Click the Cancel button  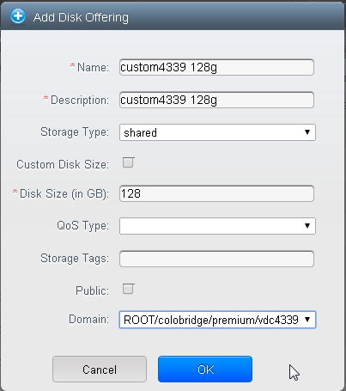coord(100,370)
